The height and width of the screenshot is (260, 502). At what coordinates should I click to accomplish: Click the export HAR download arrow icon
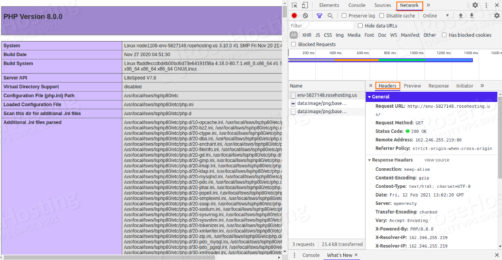tap(471, 15)
